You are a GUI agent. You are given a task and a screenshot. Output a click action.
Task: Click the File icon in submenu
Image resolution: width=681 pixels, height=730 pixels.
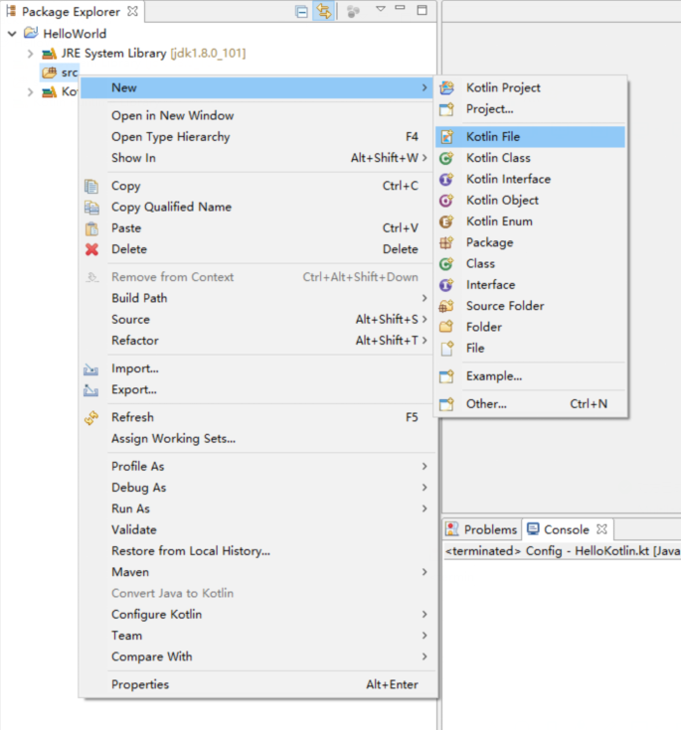(x=446, y=349)
